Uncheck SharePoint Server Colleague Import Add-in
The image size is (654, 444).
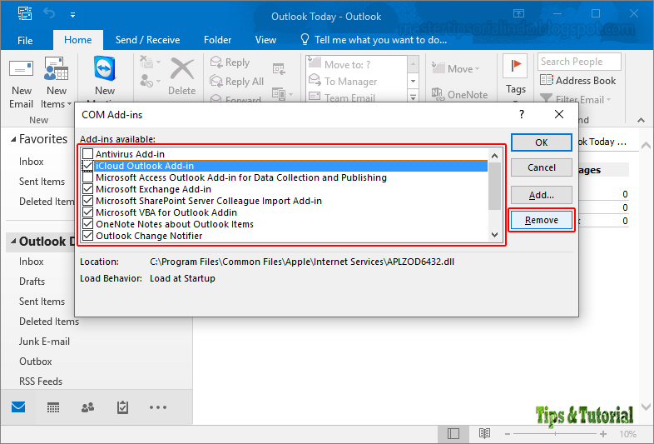87,201
